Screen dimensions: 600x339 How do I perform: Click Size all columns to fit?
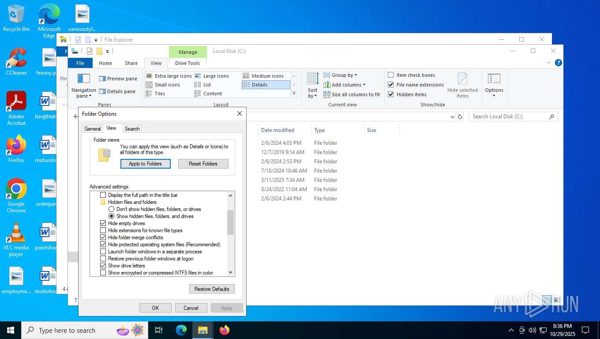pos(352,94)
